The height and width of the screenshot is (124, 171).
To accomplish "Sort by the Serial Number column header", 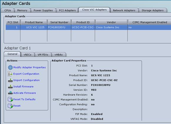I will [59, 22].
